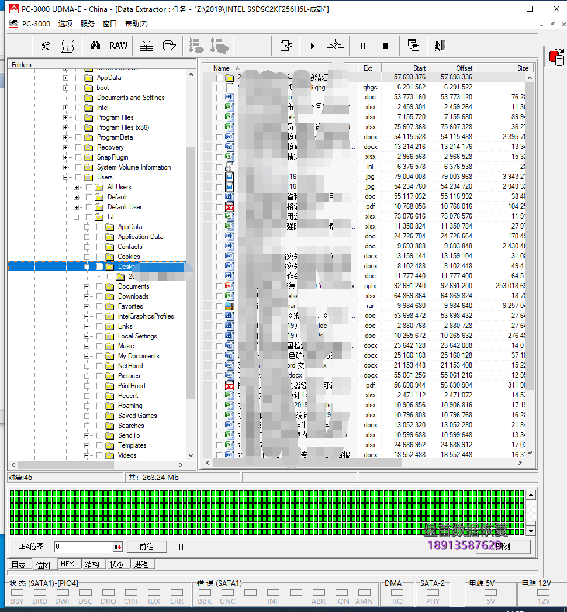Screen dimensions: 567x612
Task: Expand the Saved Games folder node
Action: (x=87, y=416)
